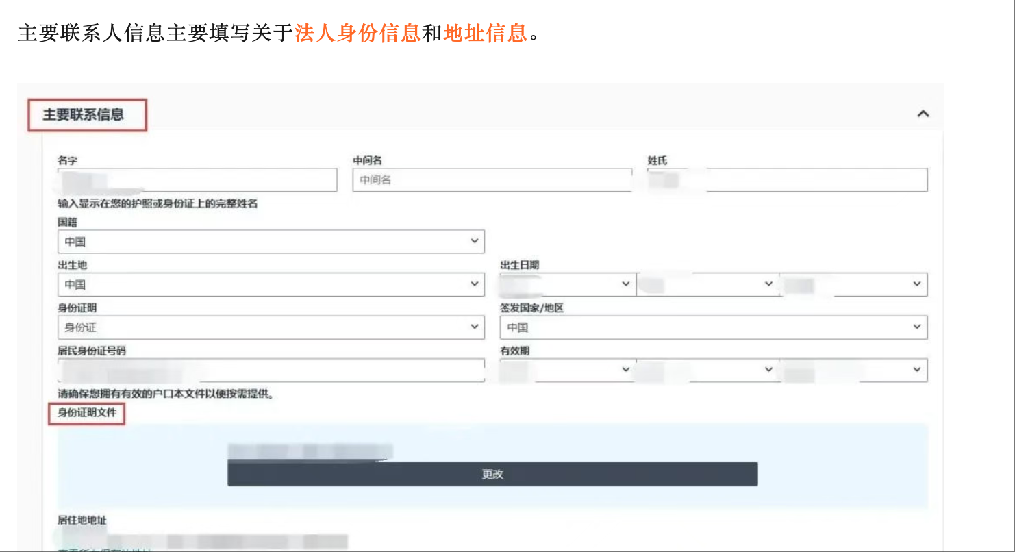Click the 姓氏 input field

[788, 180]
